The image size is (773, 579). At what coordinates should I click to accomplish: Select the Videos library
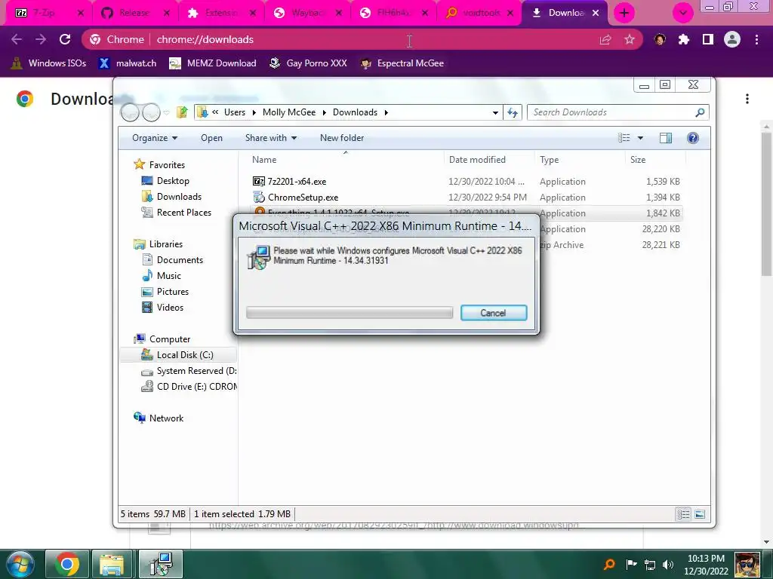(162, 308)
